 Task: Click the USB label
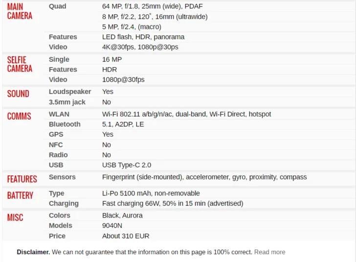(x=56, y=165)
